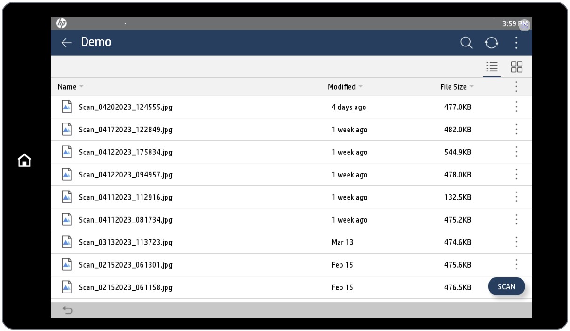The height and width of the screenshot is (331, 570).
Task: Click the 474.6KB file size
Action: [x=458, y=243]
